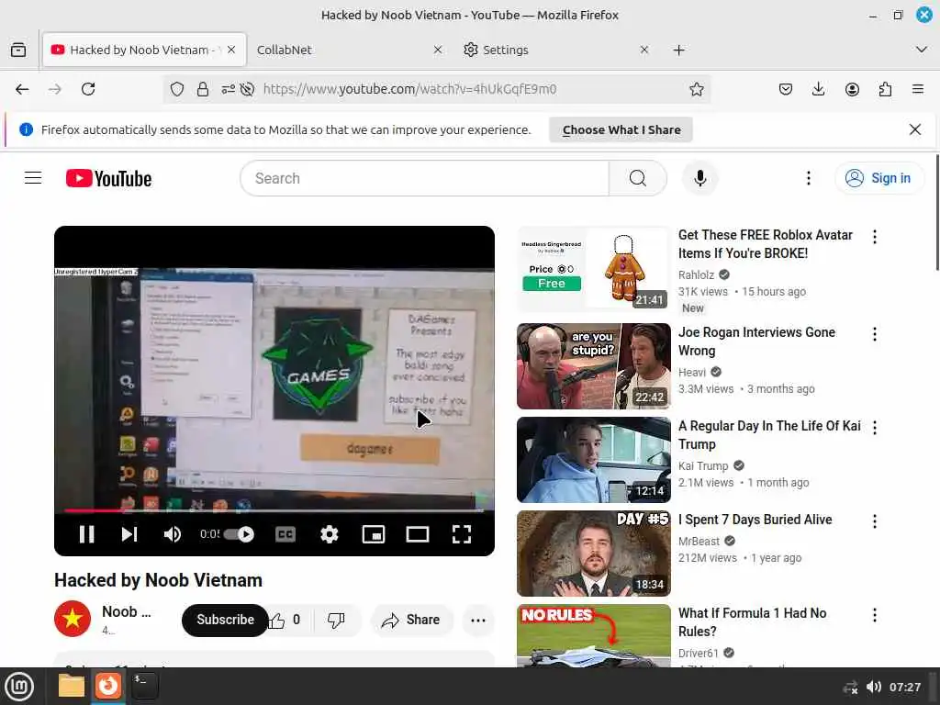Toggle the autoplay switch in player
Viewport: 940px width, 705px height.
[240, 534]
